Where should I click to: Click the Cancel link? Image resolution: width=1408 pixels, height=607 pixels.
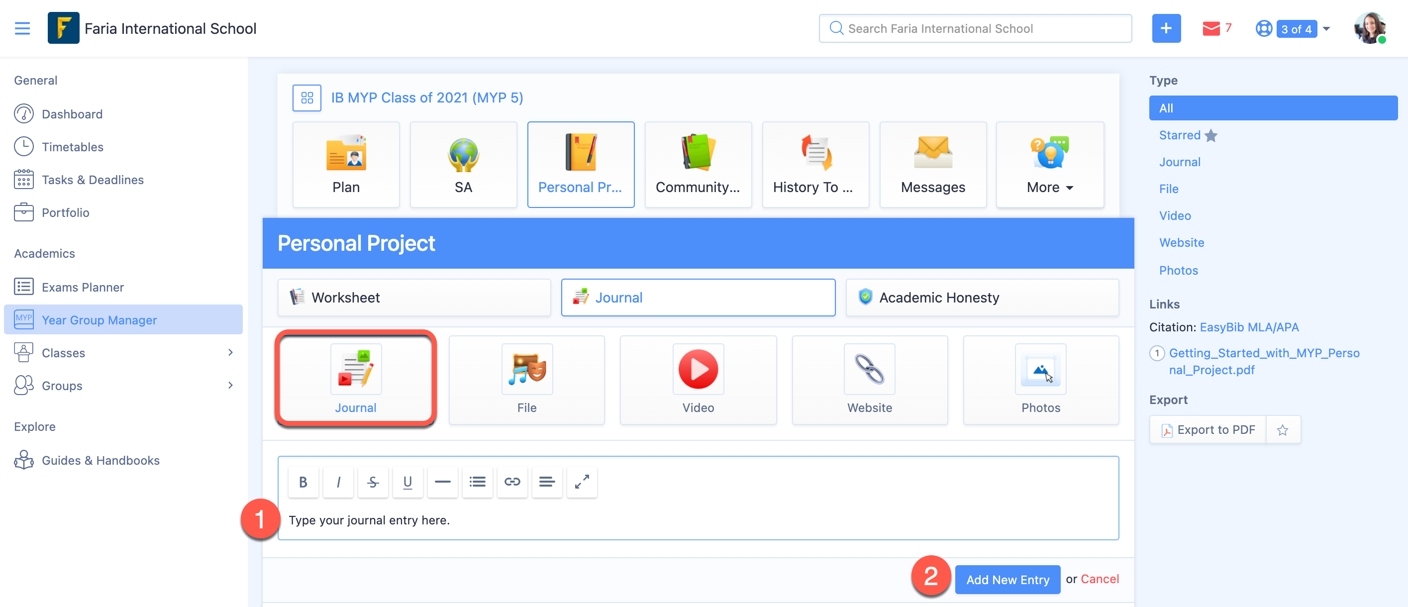click(x=1099, y=579)
